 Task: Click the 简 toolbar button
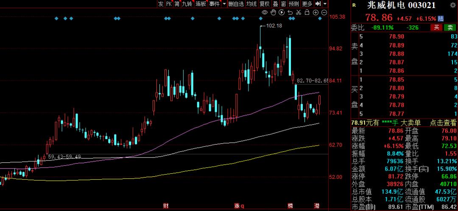pos(177,4)
